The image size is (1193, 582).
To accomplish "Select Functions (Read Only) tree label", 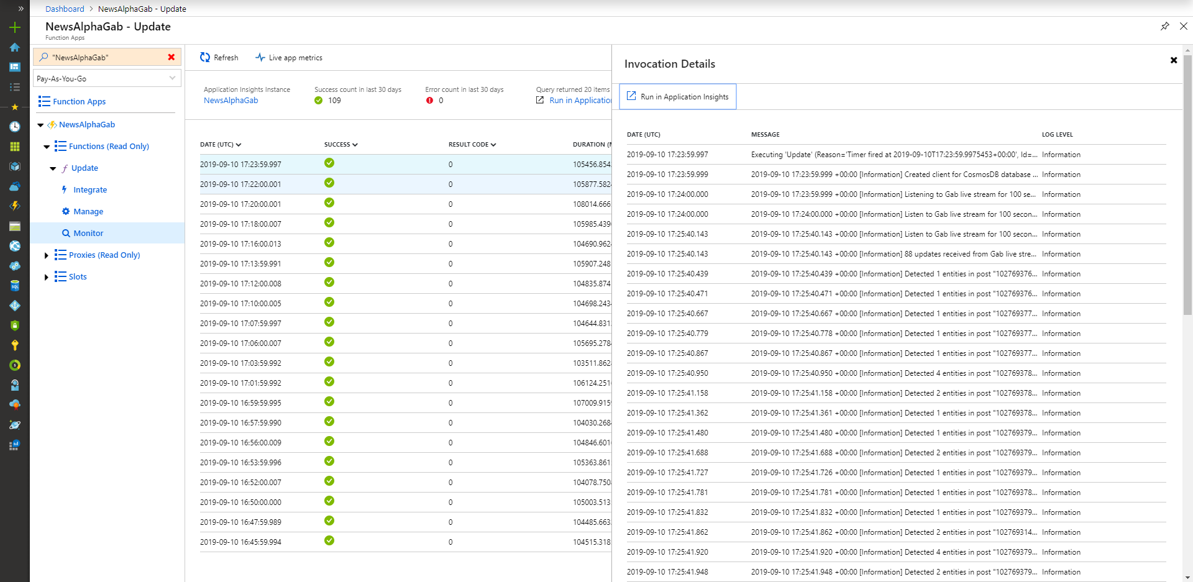I will [109, 147].
